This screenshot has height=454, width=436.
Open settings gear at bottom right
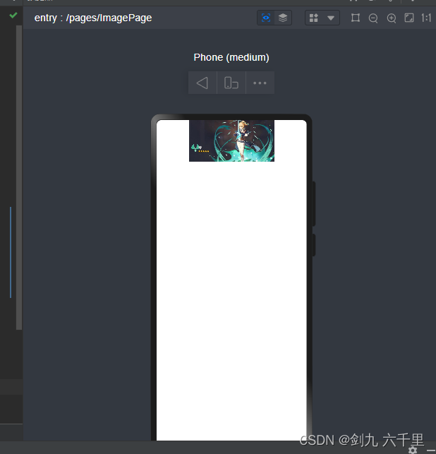click(412, 450)
